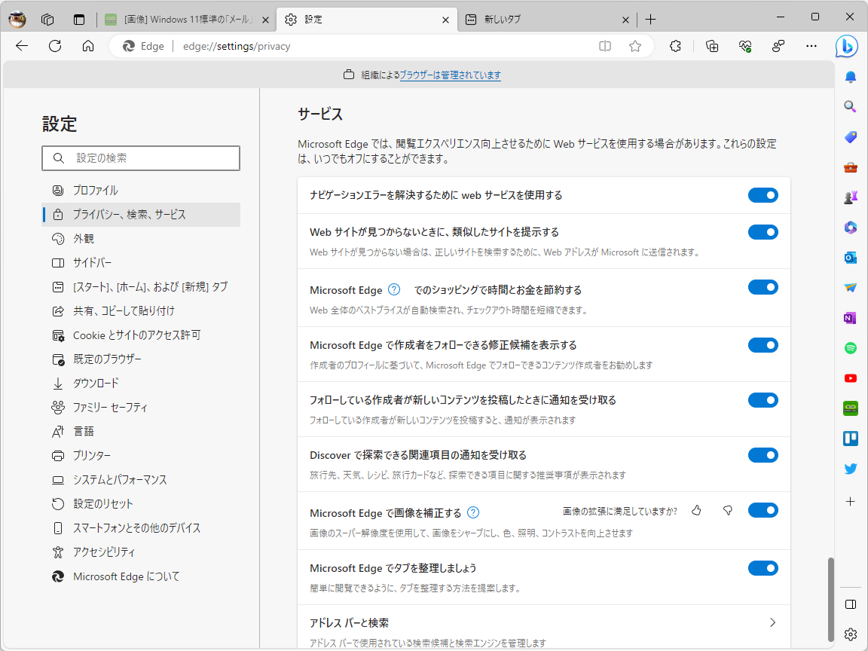Open the Outlook sidebar app
Image resolution: width=868 pixels, height=651 pixels.
(x=850, y=257)
